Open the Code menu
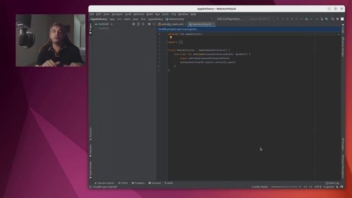The width and height of the screenshot is (352, 198). tap(128, 14)
